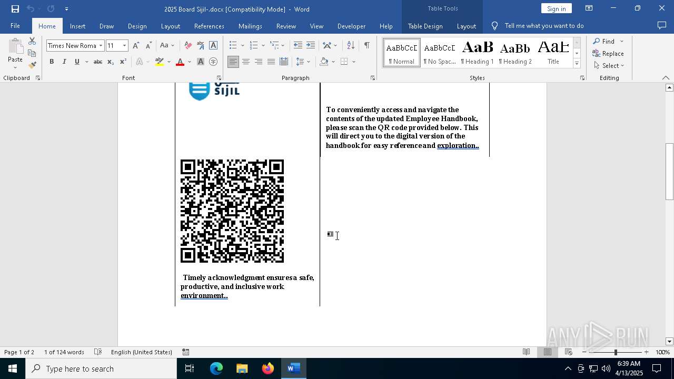Activate the Format Painter brush
The width and height of the screenshot is (674, 379).
point(32,65)
